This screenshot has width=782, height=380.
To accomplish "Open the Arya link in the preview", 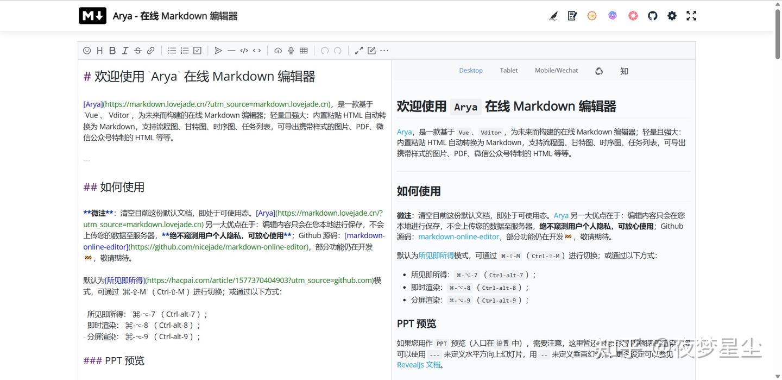I will pyautogui.click(x=404, y=132).
